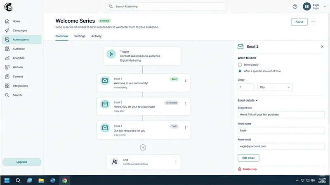Click the Mailchimp logo icon
330x185 pixels.
tap(8, 7)
